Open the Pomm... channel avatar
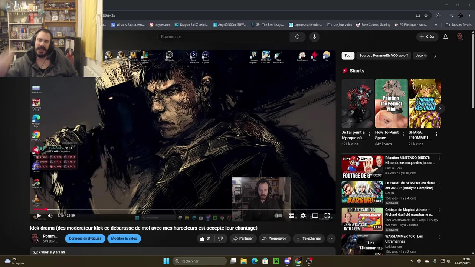475x267 pixels. point(35,238)
